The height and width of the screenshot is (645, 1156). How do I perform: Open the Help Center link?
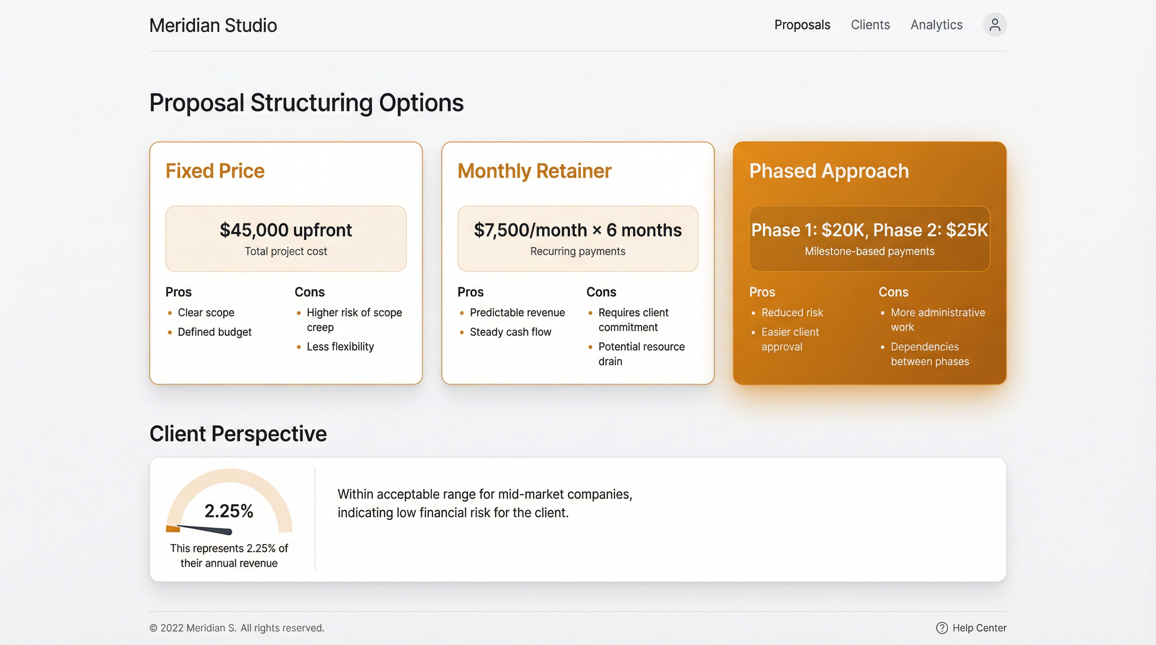click(x=980, y=628)
